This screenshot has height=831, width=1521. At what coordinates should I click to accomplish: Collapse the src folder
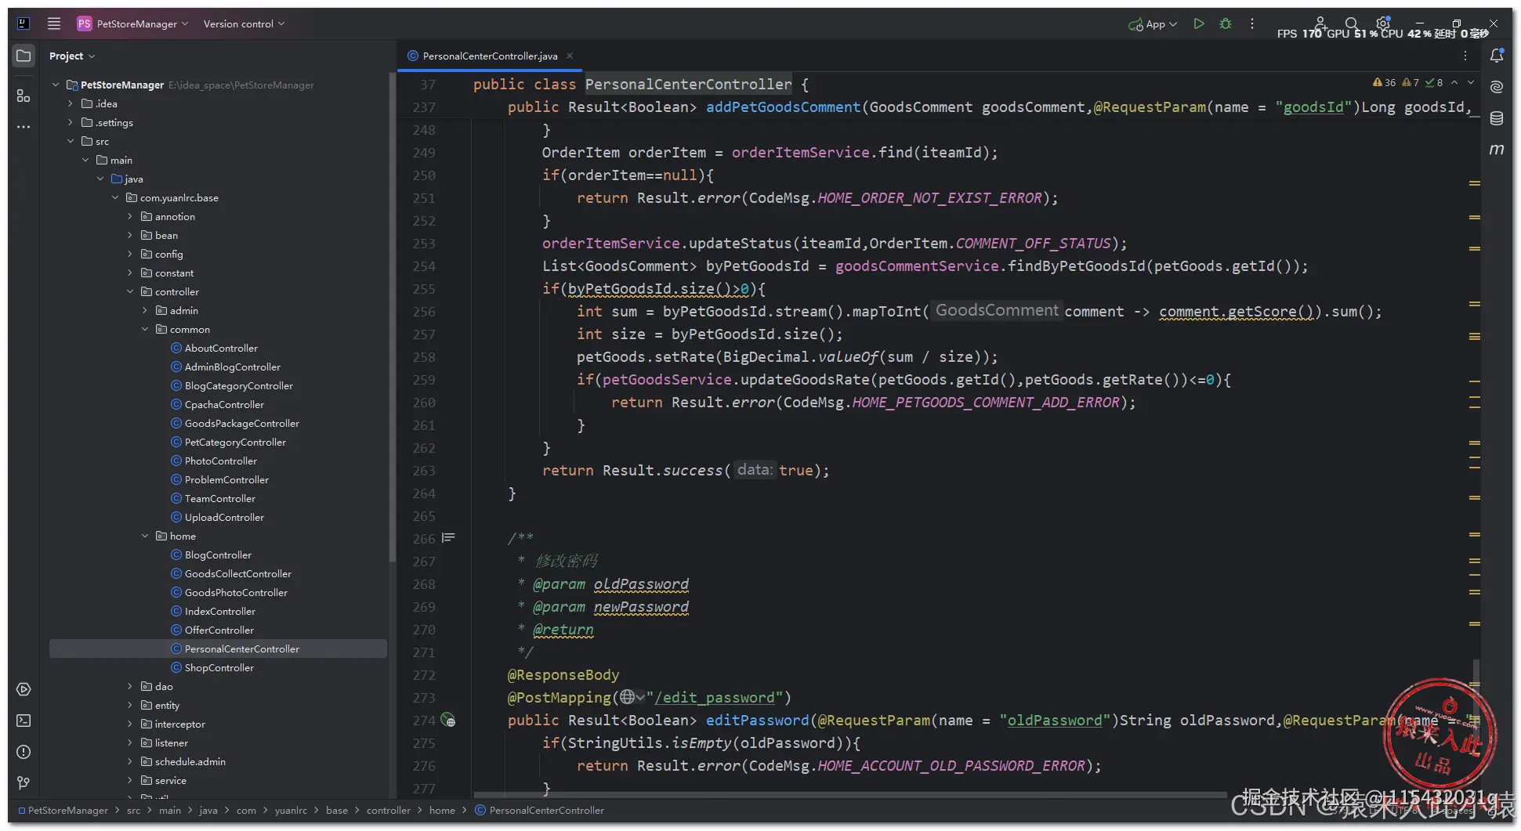click(71, 141)
